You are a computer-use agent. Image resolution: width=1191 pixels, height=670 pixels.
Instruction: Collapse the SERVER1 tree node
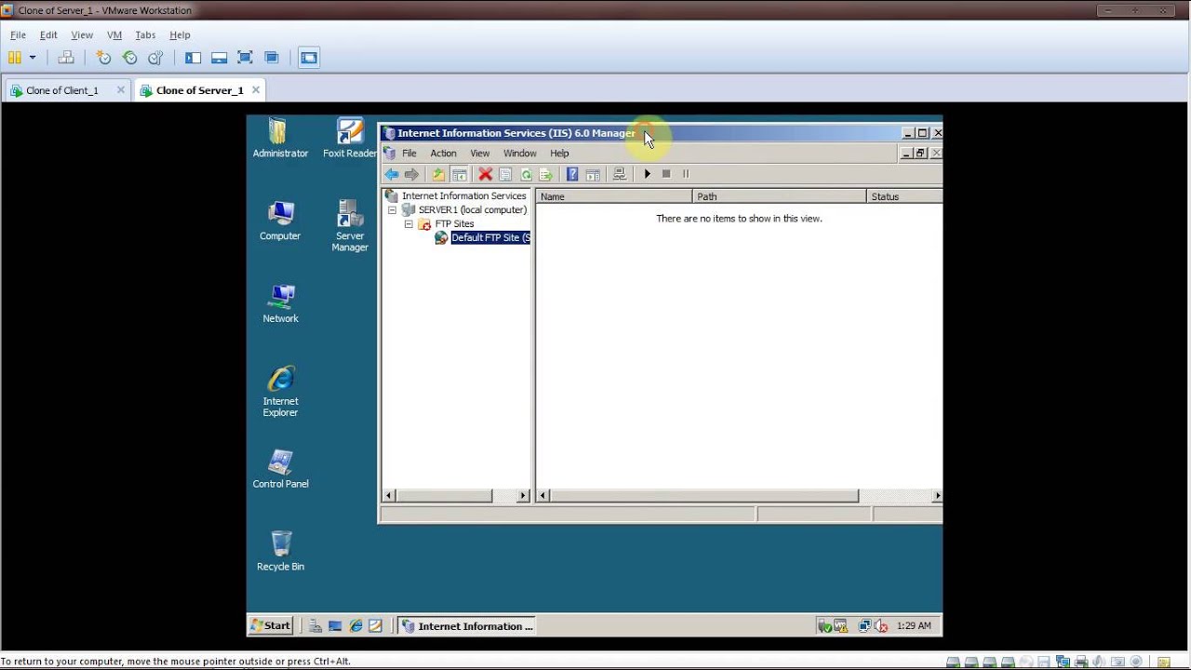(392, 210)
